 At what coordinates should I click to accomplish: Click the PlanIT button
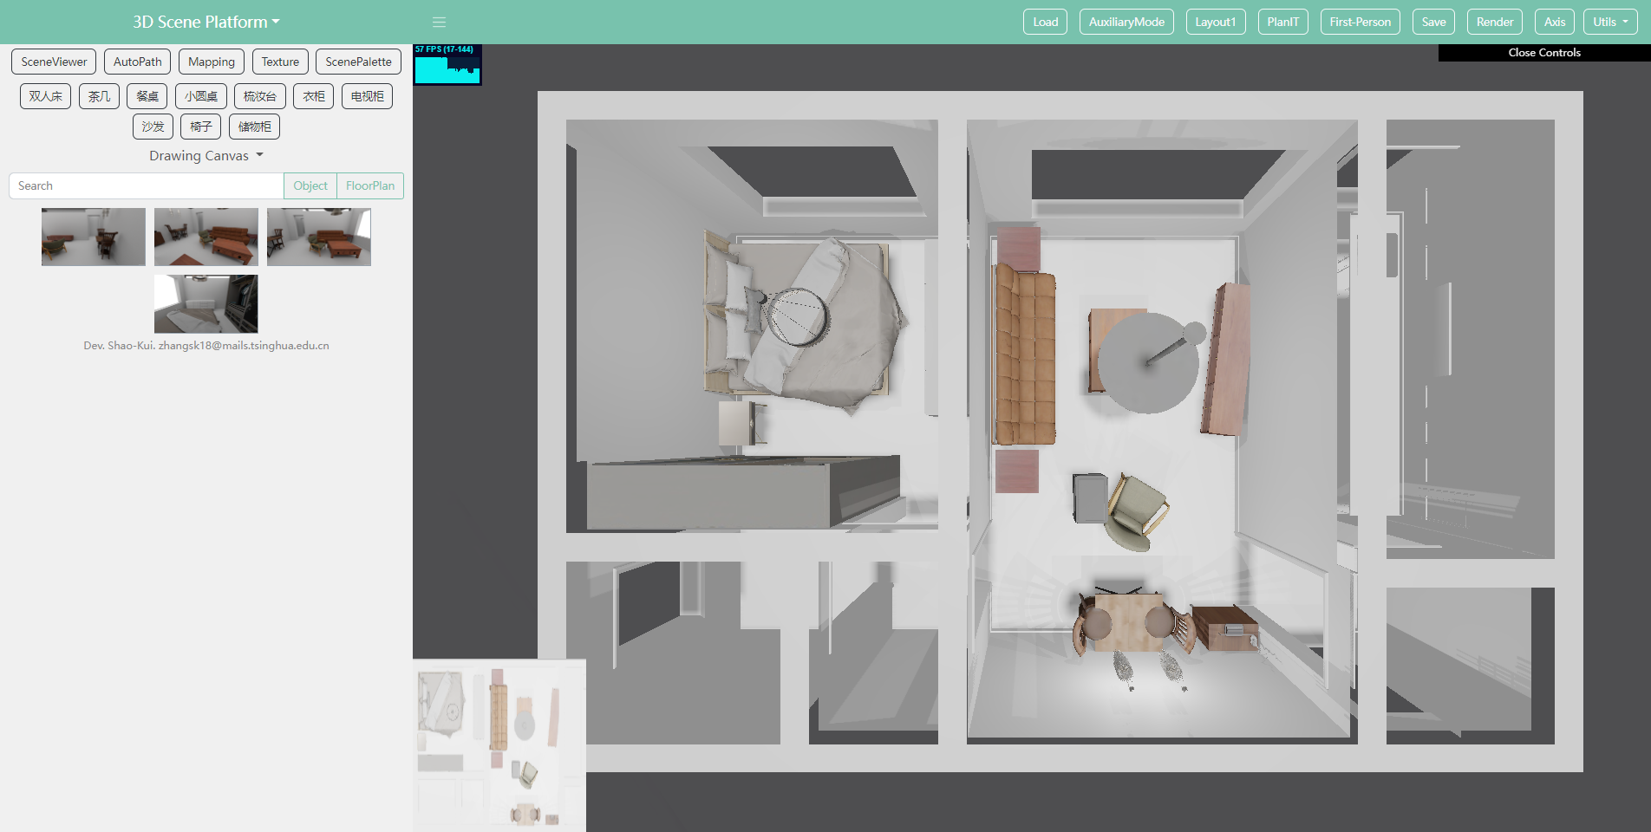pos(1282,22)
